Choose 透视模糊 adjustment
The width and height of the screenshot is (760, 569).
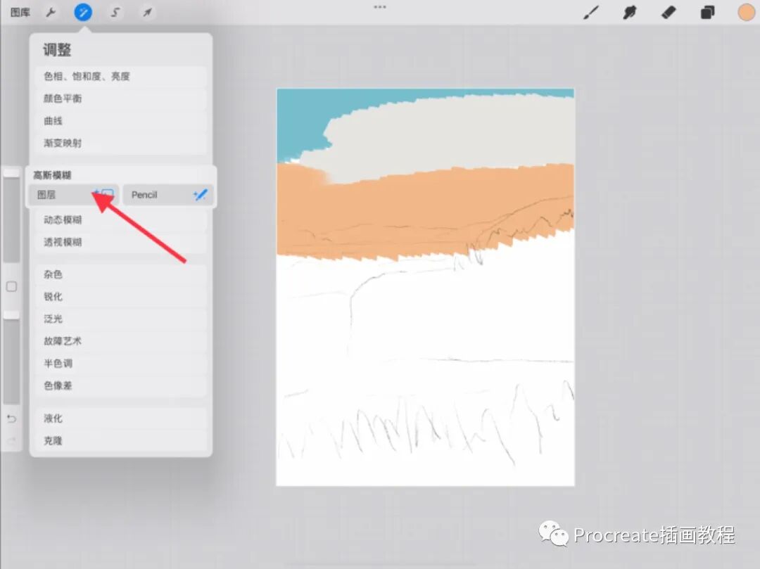[121, 242]
